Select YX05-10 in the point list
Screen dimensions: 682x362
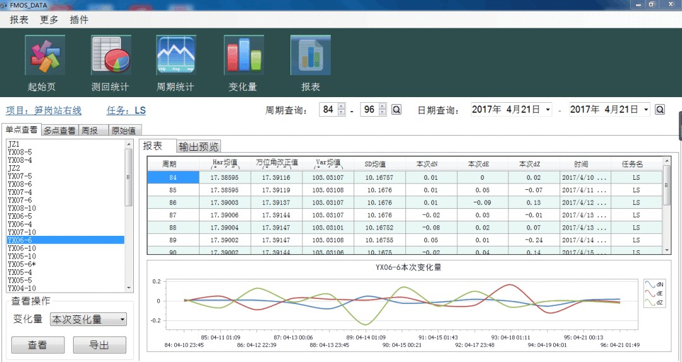tap(22, 256)
